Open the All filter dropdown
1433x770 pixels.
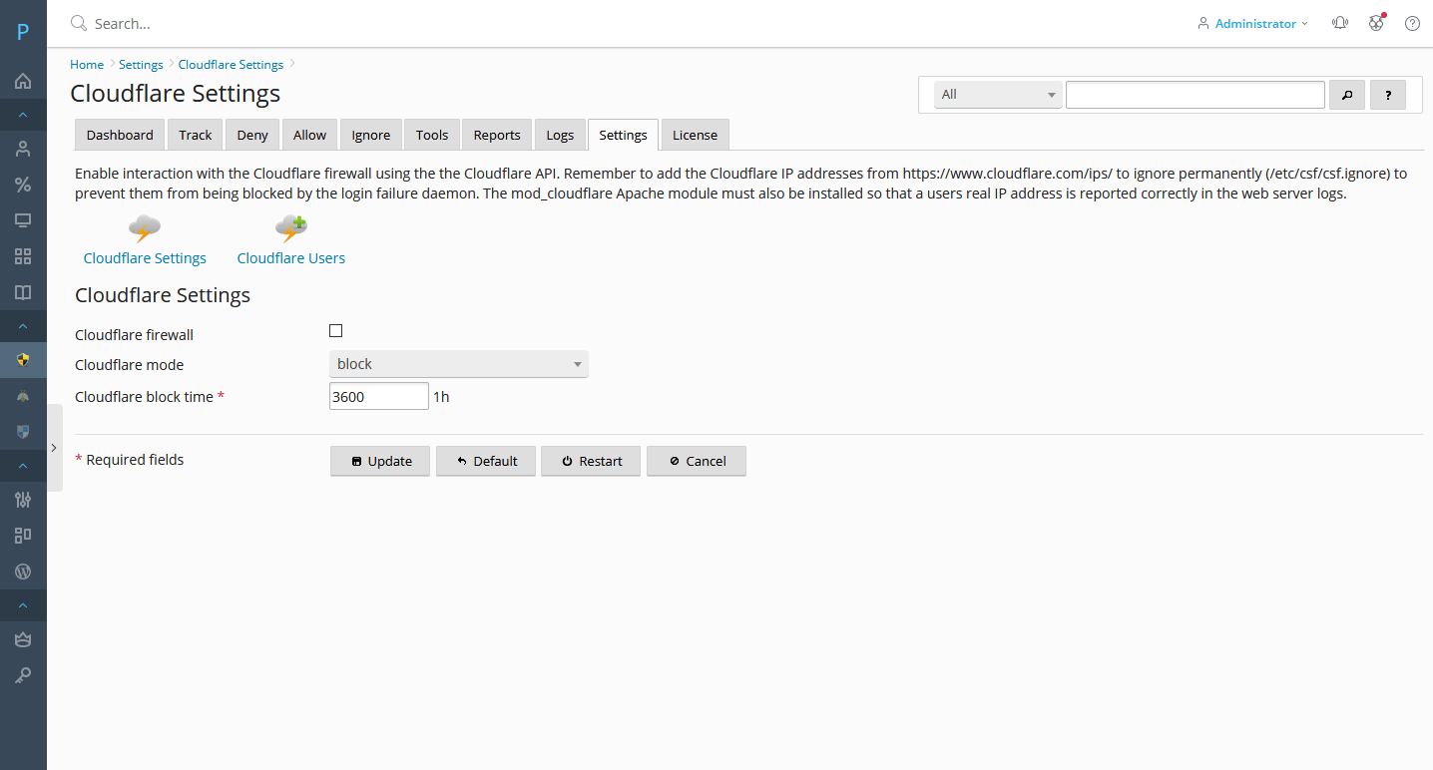(998, 95)
